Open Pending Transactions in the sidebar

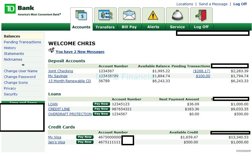[22, 42]
